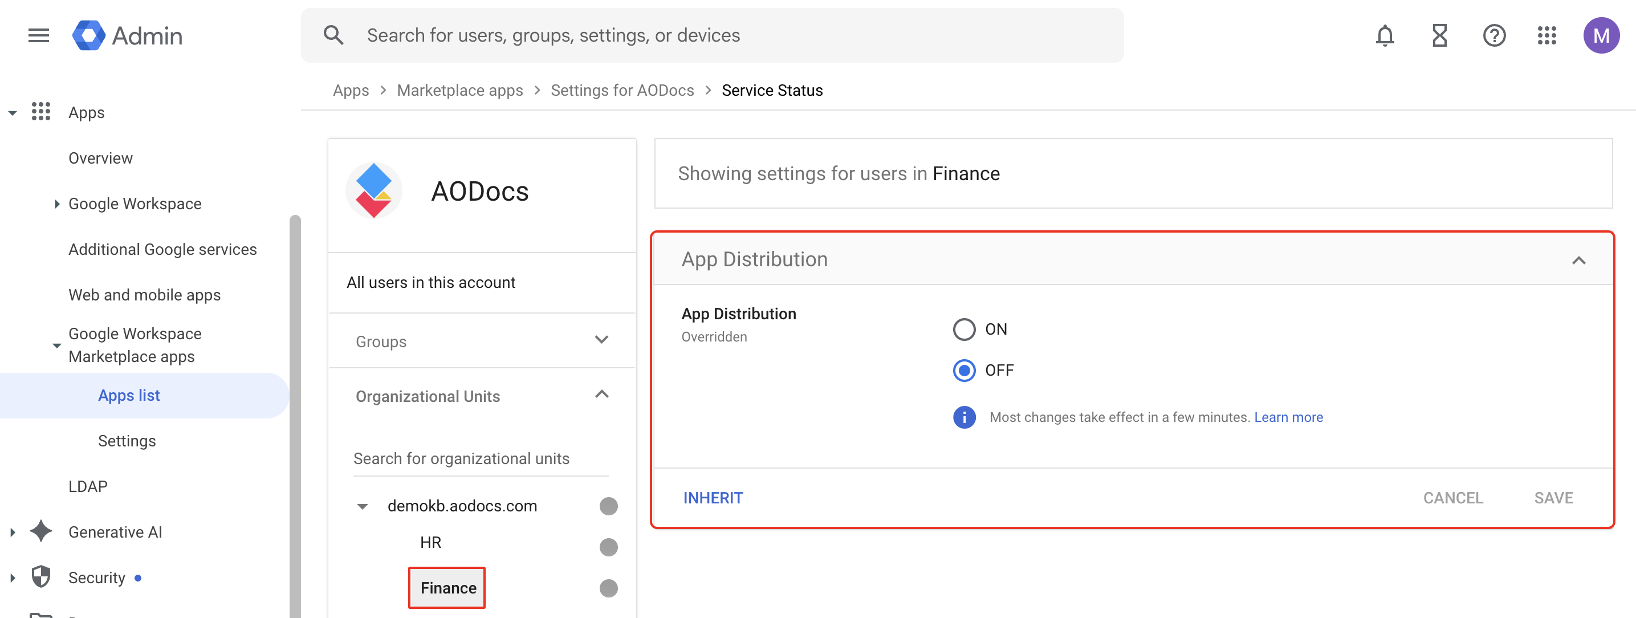
Task: Open the help question mark icon
Action: tap(1493, 35)
